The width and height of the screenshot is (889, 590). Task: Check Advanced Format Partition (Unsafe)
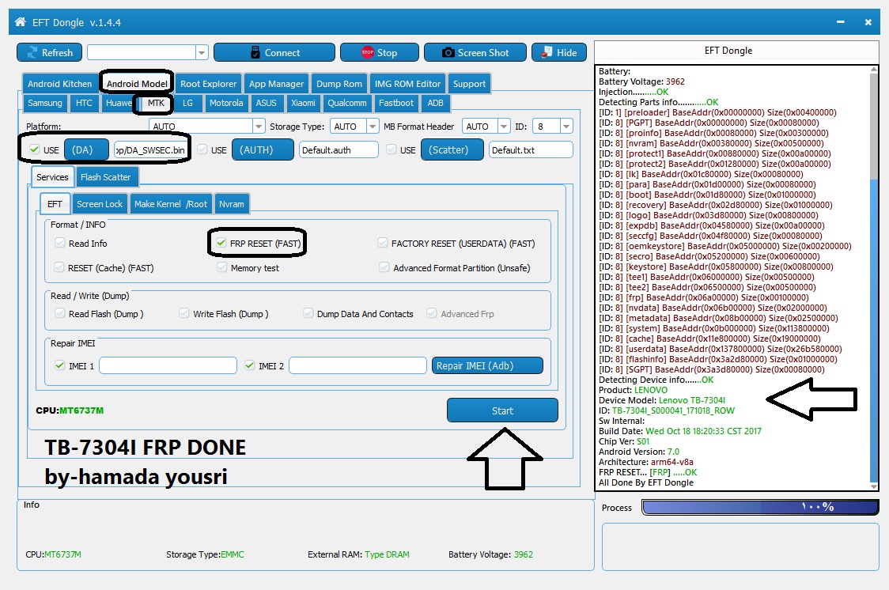pos(384,267)
